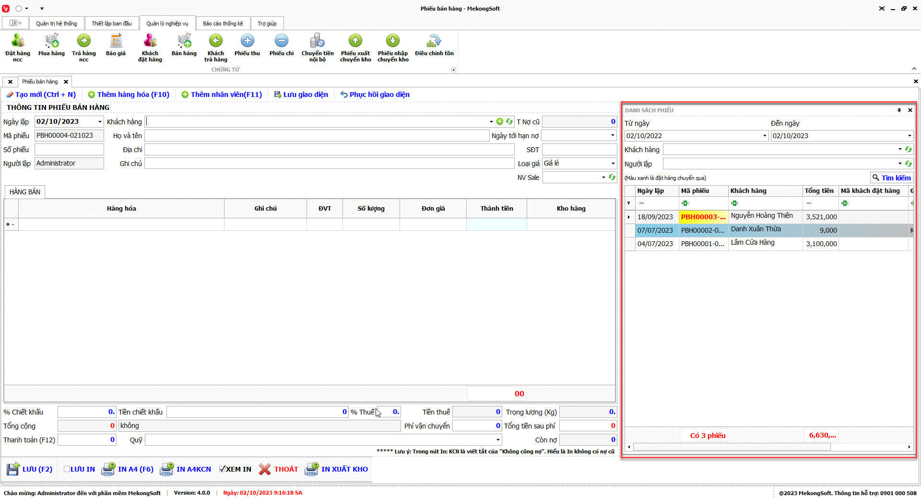
Task: Open the Loại giá dropdown
Action: pyautogui.click(x=613, y=164)
